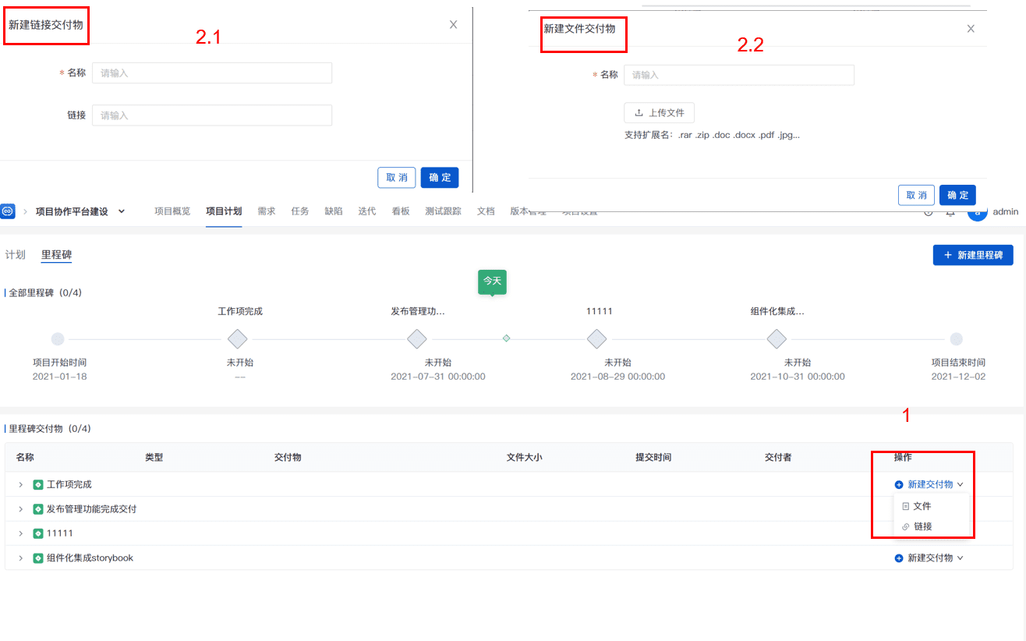Click the 链接 input field
This screenshot has height=641, width=1026.
(x=212, y=115)
